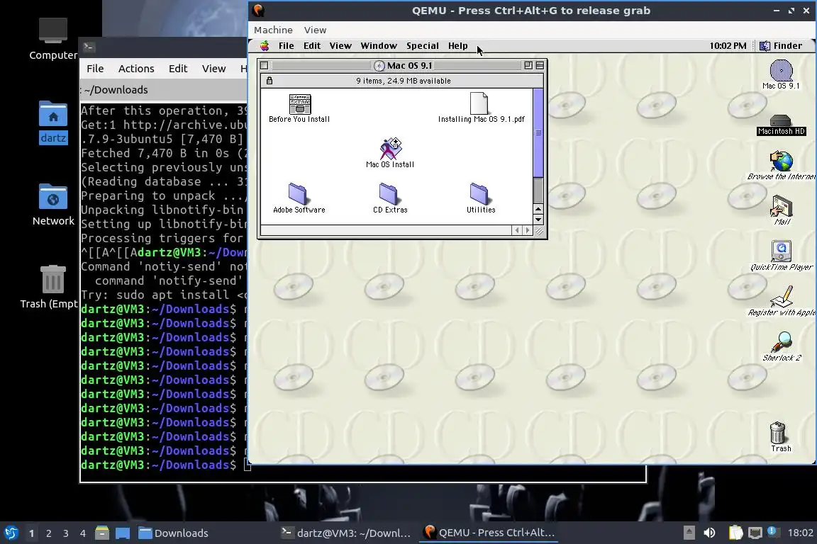Open the taskbar start menu icon

(11, 533)
